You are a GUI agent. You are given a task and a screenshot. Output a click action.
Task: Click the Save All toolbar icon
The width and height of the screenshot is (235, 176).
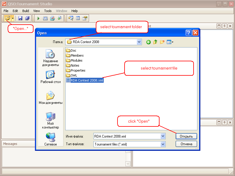27,18
